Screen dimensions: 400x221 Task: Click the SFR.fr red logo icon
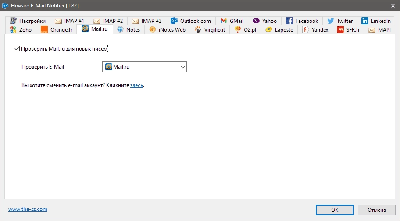point(340,29)
